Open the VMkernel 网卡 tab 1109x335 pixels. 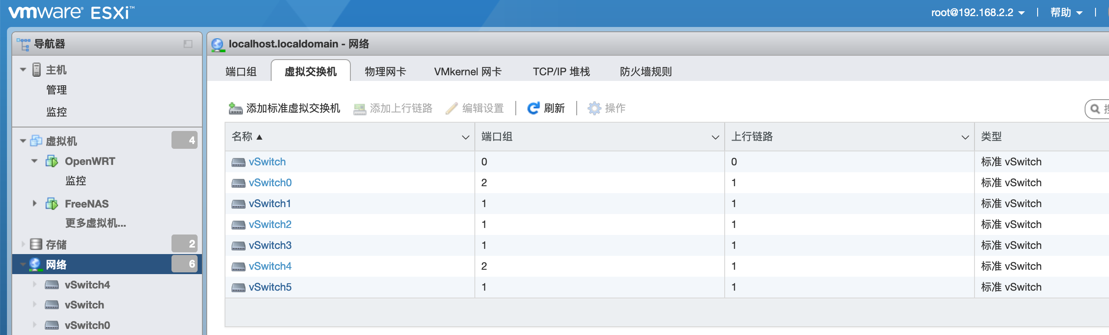coord(468,71)
